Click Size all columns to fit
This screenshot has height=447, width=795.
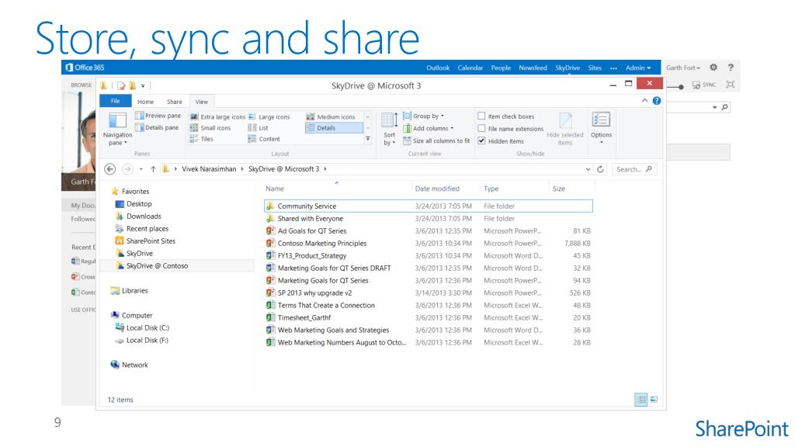(436, 141)
